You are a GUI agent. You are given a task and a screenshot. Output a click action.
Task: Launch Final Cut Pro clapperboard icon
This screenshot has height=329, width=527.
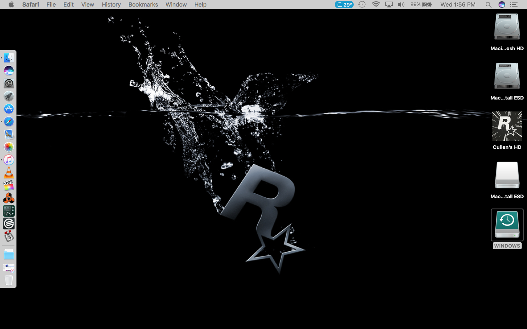(x=9, y=185)
